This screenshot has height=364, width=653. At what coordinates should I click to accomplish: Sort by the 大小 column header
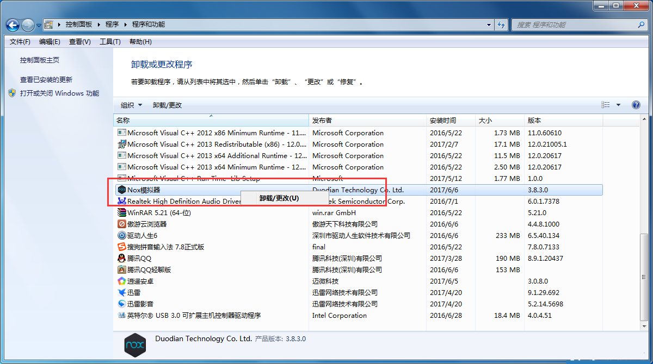500,121
